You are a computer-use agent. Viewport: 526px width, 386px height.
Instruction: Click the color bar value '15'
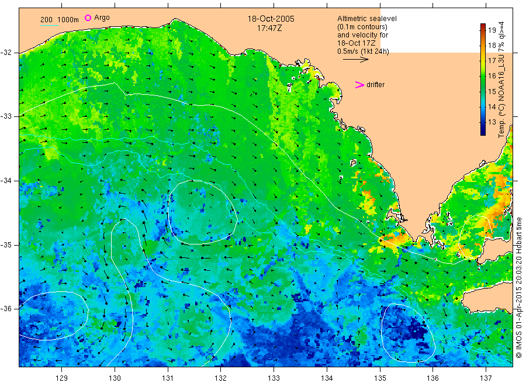[492, 91]
